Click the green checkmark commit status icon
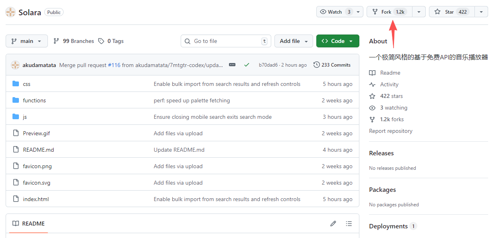The image size is (499, 238). 247,65
